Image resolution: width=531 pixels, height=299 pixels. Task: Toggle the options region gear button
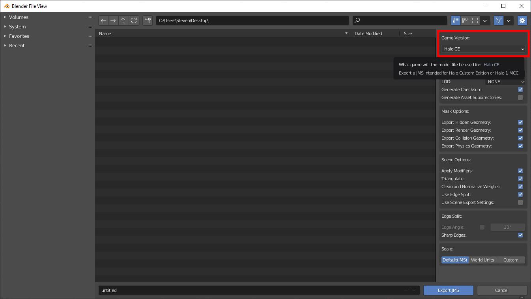point(522,21)
